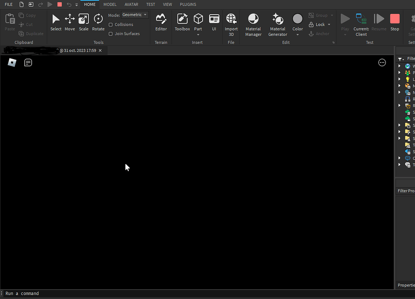The width and height of the screenshot is (415, 299).
Task: Expand the Lighting tree item
Action: point(400,79)
